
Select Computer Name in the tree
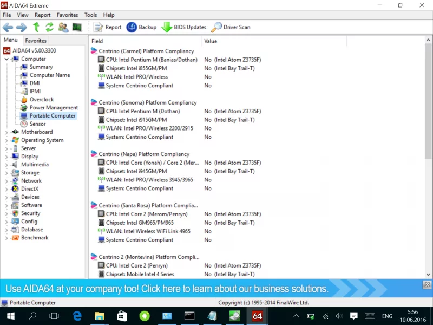[50, 75]
